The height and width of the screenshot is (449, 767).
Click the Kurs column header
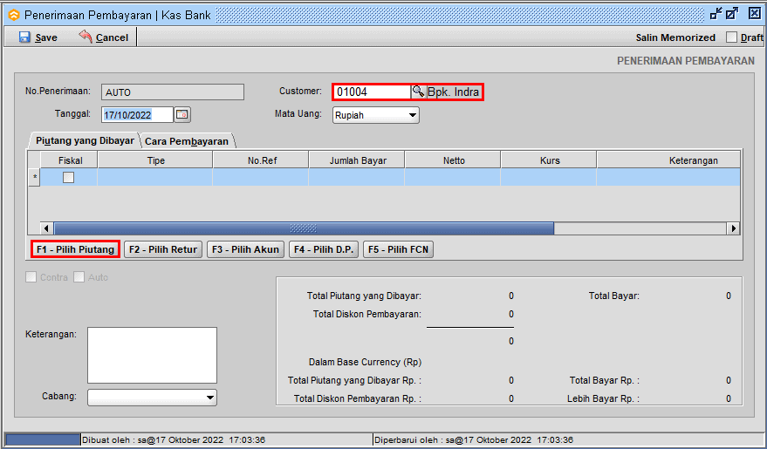pos(549,160)
